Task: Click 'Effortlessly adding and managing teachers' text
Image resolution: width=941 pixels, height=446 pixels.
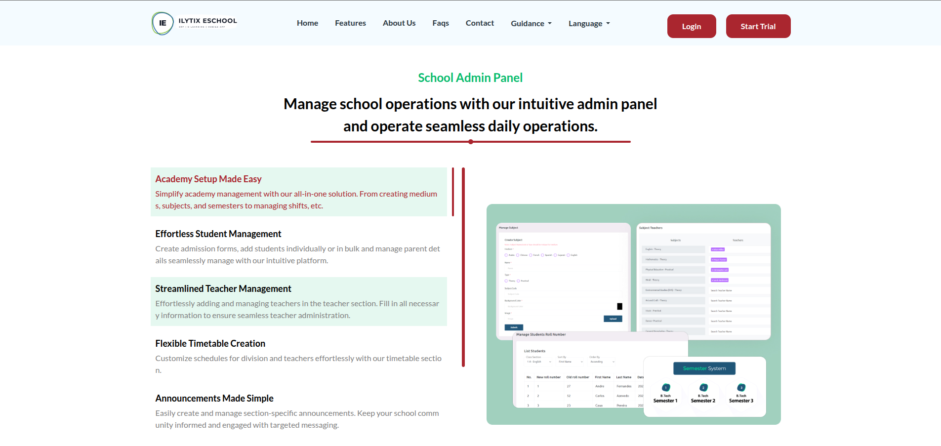Action: click(297, 310)
